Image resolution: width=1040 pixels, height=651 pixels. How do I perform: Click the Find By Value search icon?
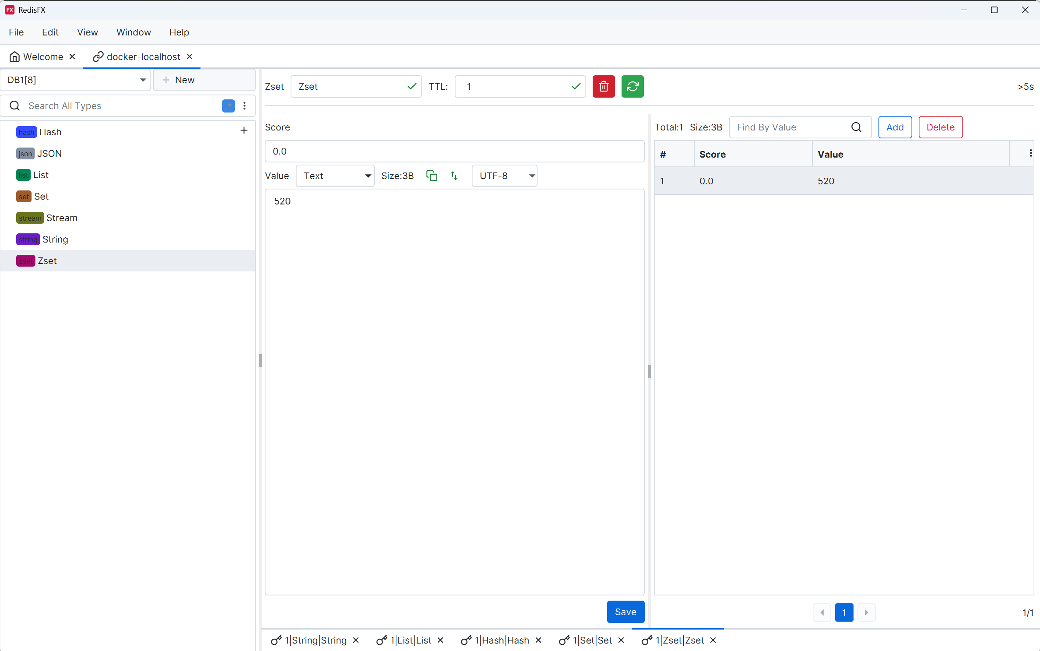pos(856,127)
